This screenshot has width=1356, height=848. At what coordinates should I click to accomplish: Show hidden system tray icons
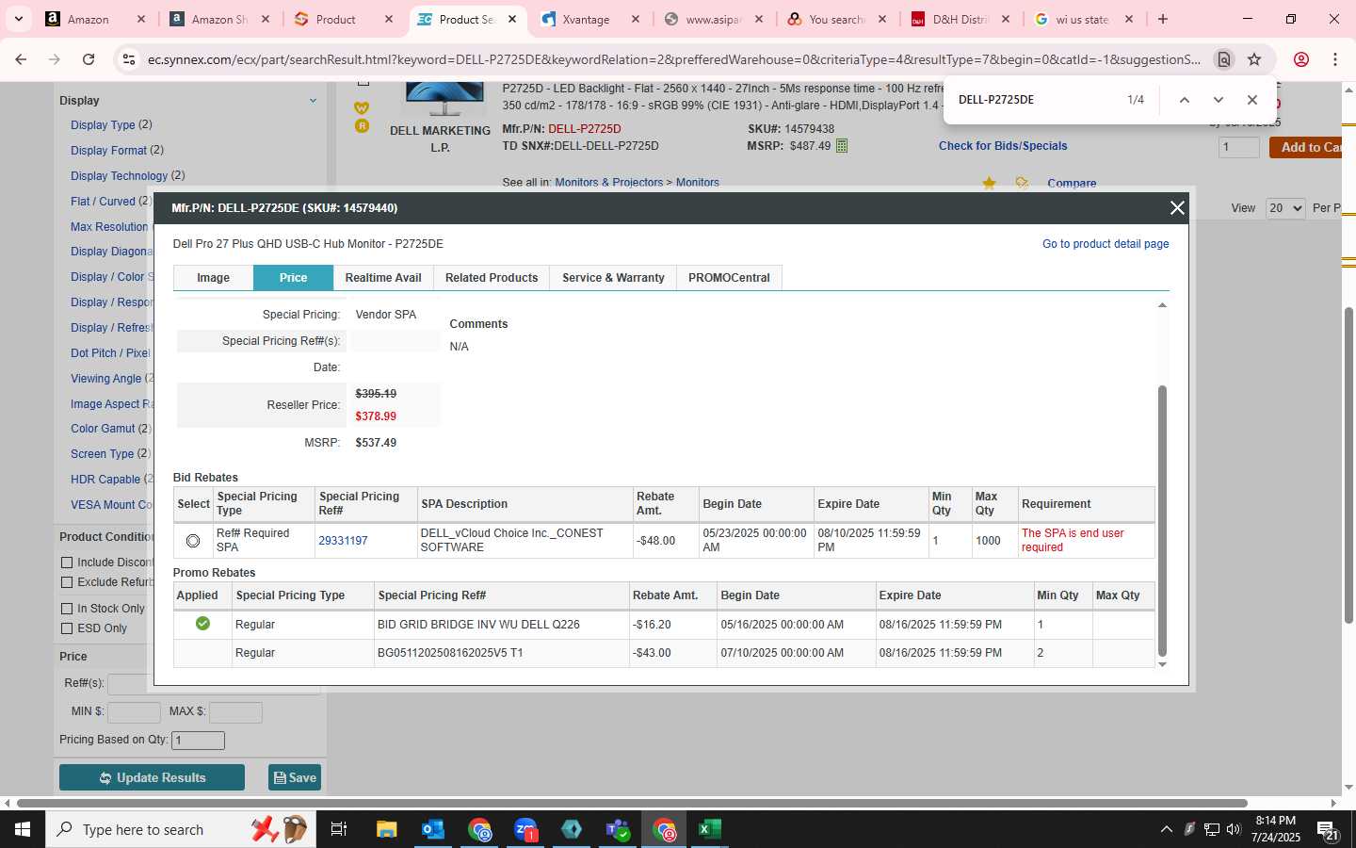1166,829
